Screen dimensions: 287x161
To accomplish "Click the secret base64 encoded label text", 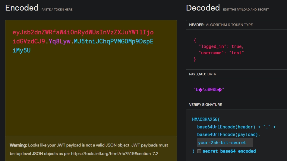I will click(x=229, y=151).
